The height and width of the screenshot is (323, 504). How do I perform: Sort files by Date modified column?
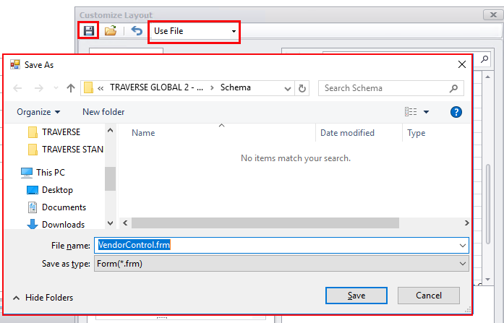(347, 133)
